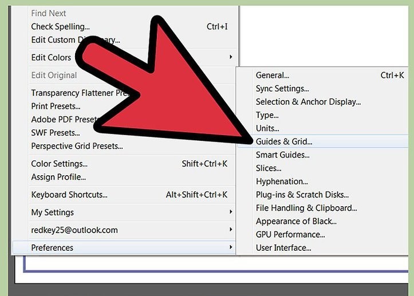The height and width of the screenshot is (296, 414).
Task: Expand the My Settings submenu
Action: (x=231, y=212)
